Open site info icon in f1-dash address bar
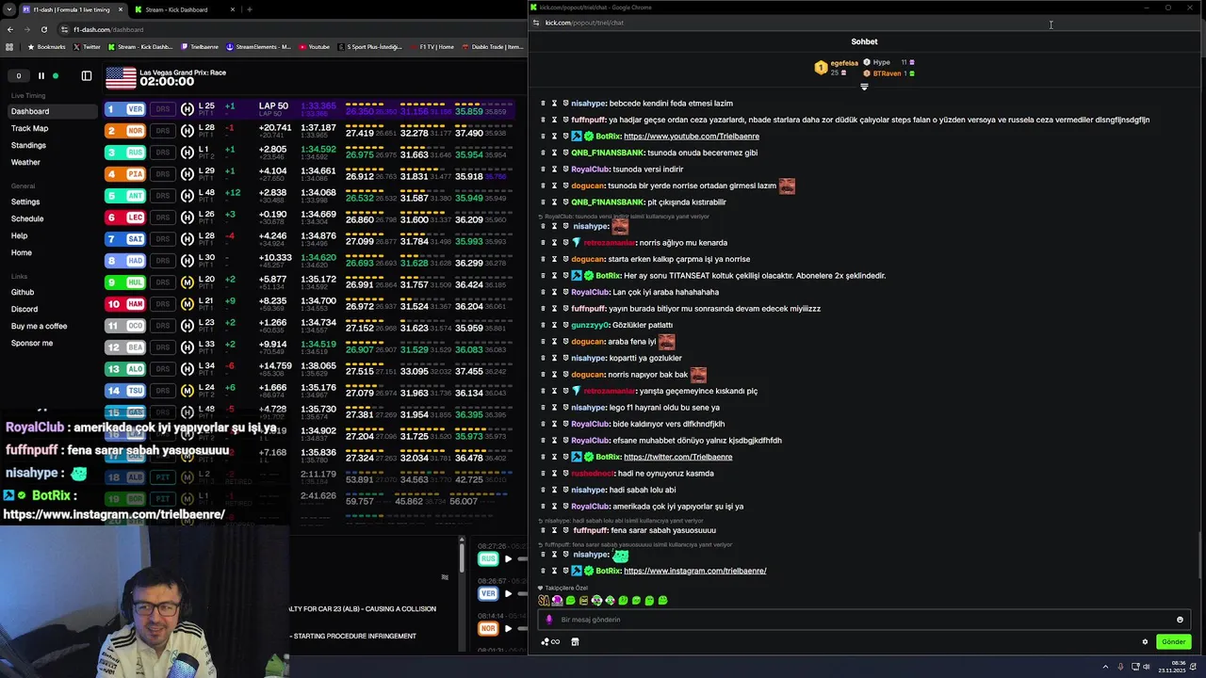The height and width of the screenshot is (678, 1206). [x=65, y=29]
